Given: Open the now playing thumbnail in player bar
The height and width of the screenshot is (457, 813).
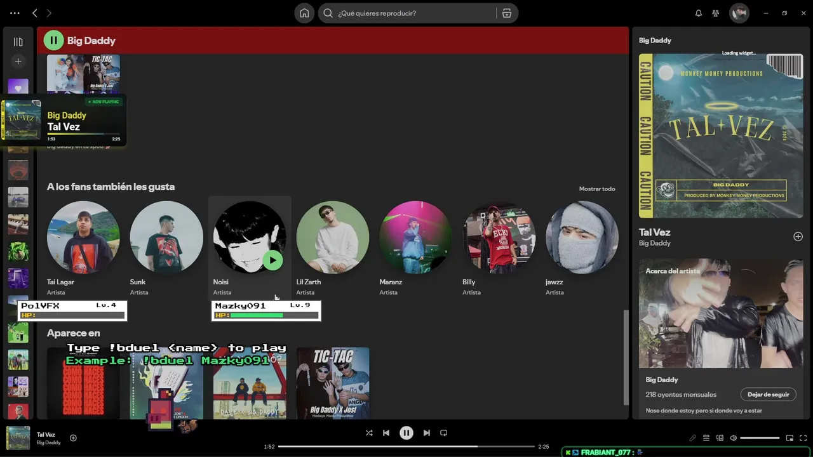Looking at the screenshot, I should coord(18,438).
